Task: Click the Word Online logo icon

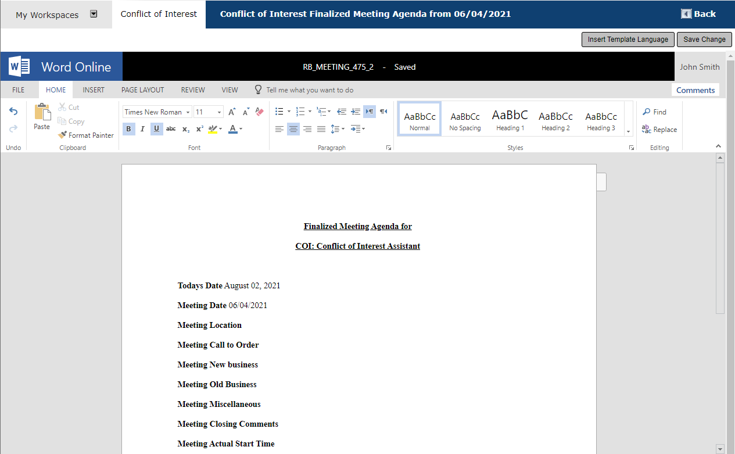Action: 19,66
